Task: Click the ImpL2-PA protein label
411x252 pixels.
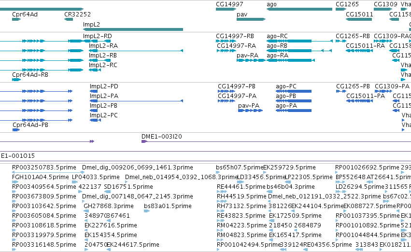Action: [104, 96]
